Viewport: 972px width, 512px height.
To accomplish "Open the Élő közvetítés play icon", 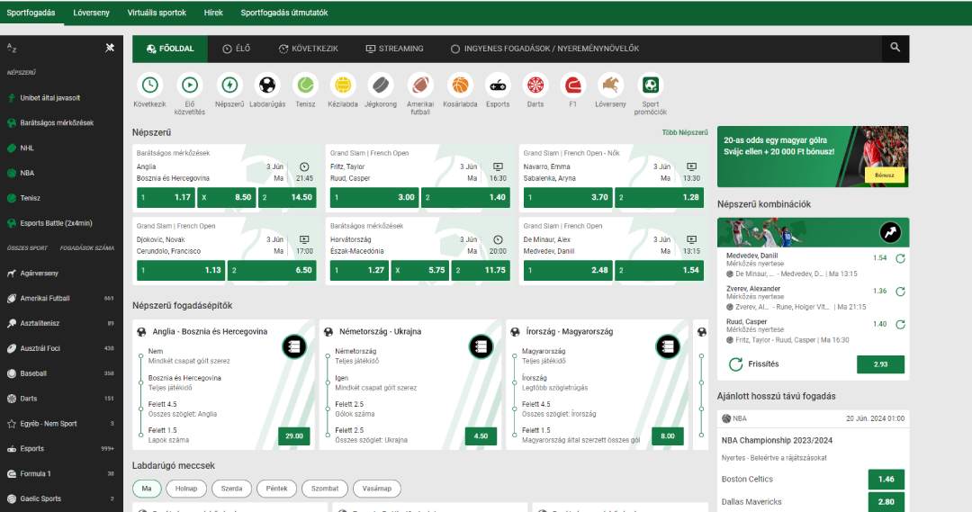I will click(x=190, y=85).
